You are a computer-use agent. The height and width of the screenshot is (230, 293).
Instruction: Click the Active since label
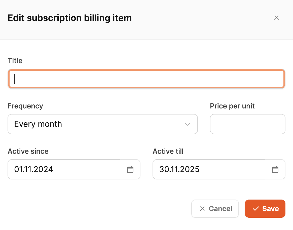click(x=28, y=151)
